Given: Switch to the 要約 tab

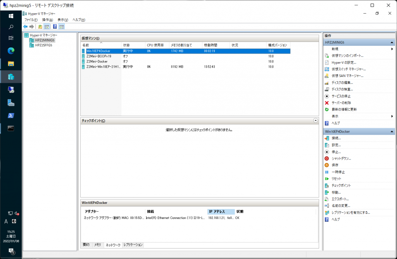Looking at the screenshot, I should tap(86, 245).
